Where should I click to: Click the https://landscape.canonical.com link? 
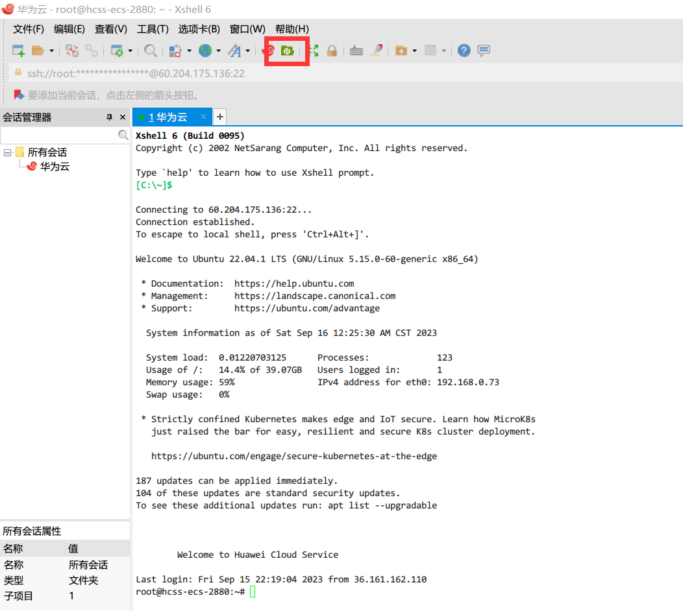coord(315,296)
